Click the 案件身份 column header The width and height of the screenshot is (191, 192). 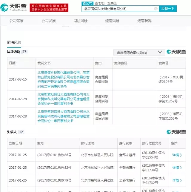[121, 63]
